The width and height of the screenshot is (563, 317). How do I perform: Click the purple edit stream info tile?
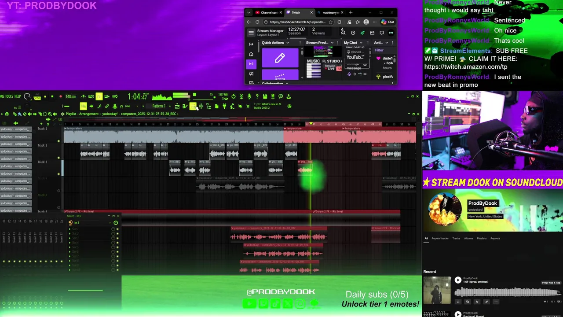pos(280,58)
